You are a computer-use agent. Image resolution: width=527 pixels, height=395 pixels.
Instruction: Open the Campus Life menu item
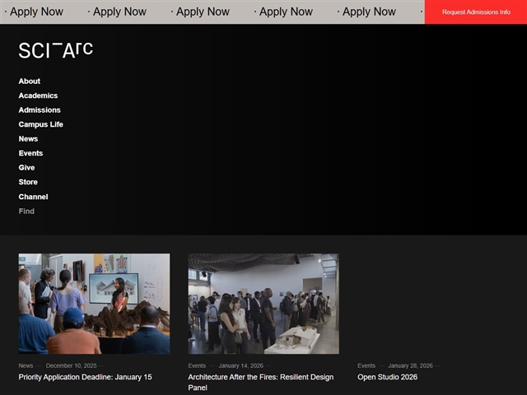click(41, 124)
